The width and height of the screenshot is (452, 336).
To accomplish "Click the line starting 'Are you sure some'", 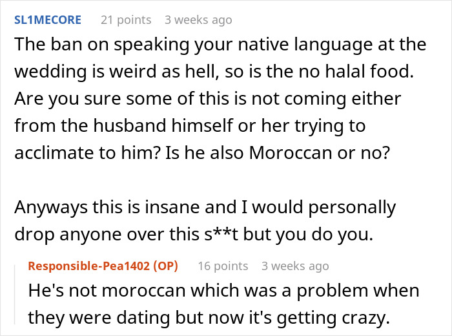I will [x=207, y=99].
